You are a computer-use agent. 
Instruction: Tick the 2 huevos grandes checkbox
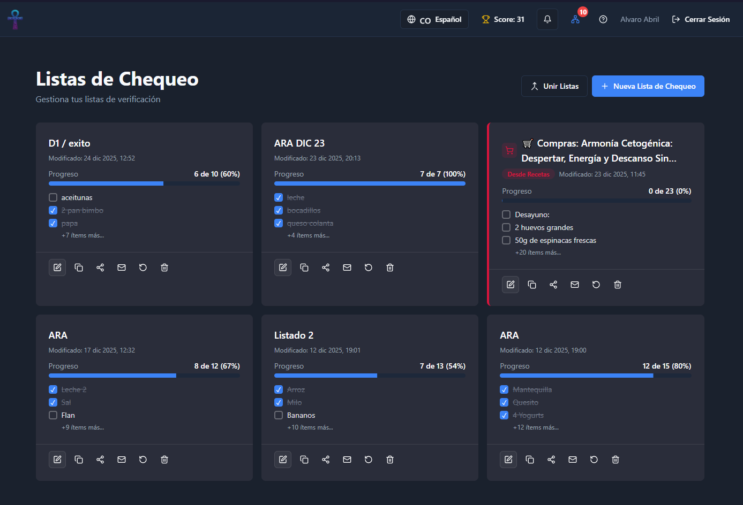tap(506, 227)
